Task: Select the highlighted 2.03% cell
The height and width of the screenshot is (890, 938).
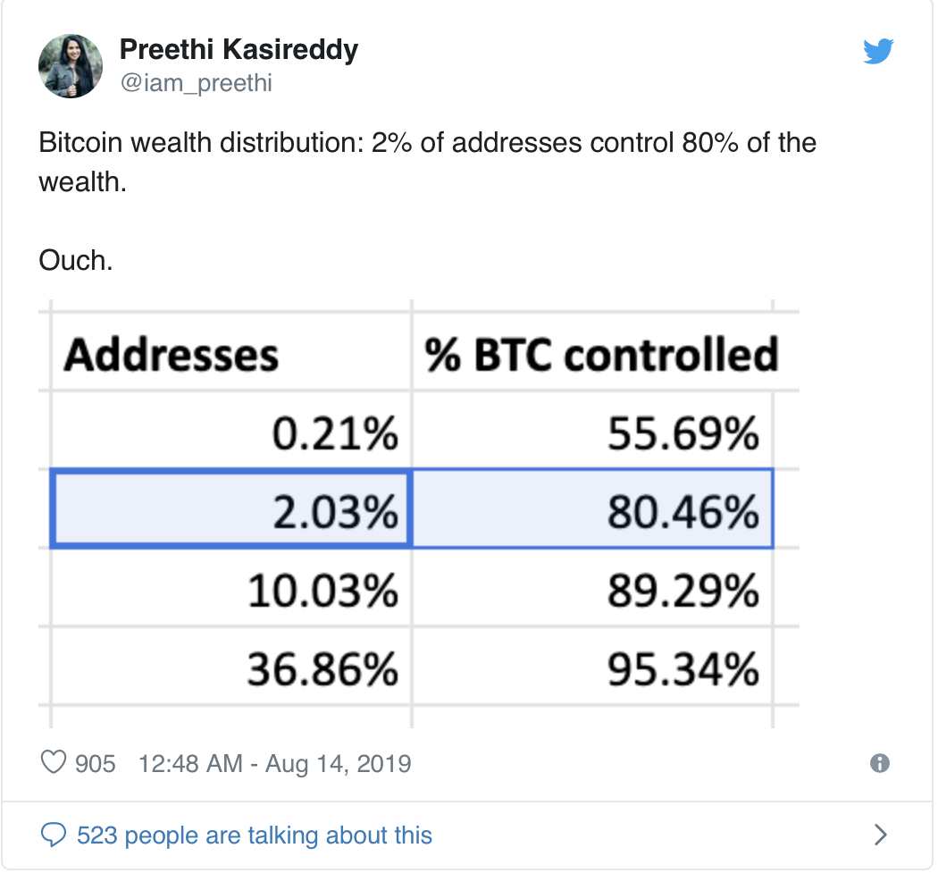Action: tap(230, 508)
